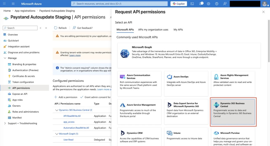
Task: Click the expand/collapse all sidebar icon
Action: (40, 28)
